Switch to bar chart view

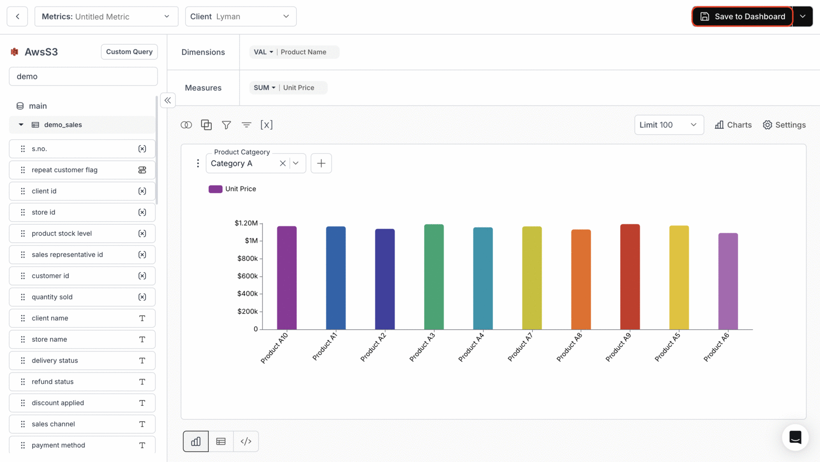pos(196,441)
